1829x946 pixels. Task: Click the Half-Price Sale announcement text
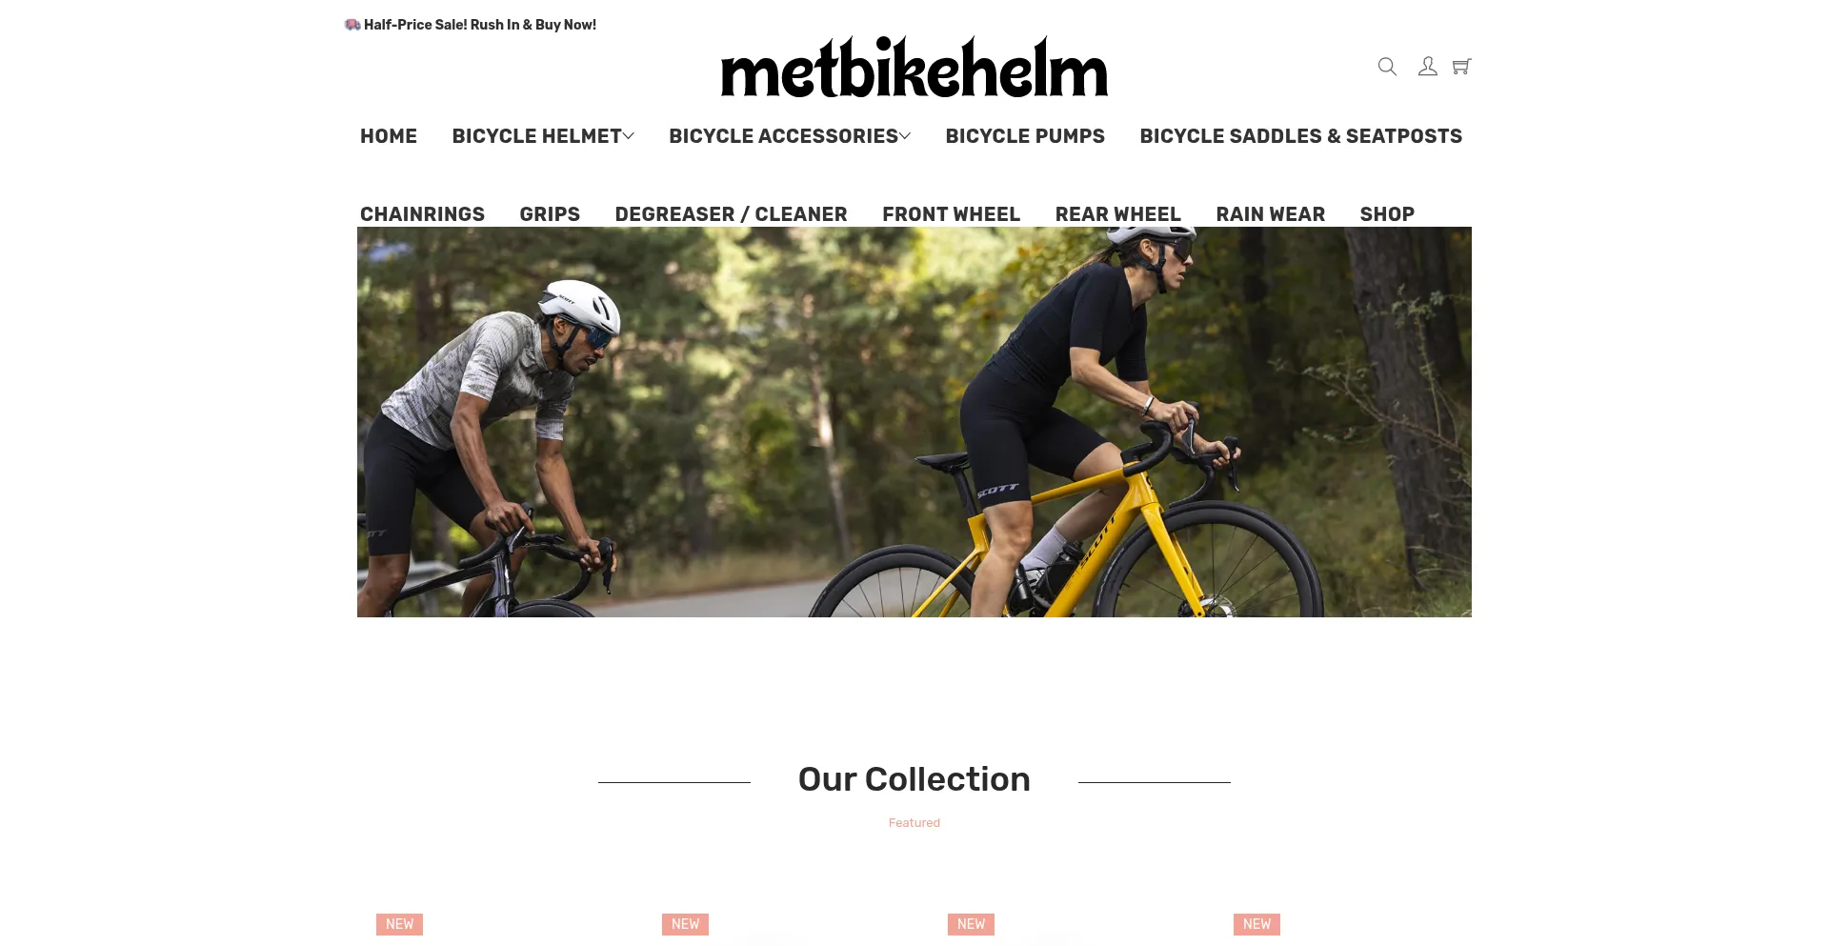(x=480, y=25)
